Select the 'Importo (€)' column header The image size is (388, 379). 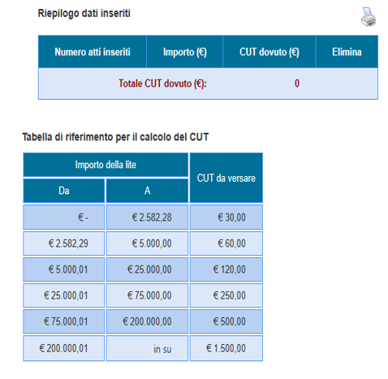(185, 52)
